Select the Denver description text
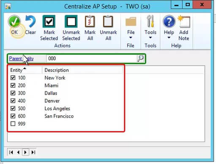 [x=52, y=101]
